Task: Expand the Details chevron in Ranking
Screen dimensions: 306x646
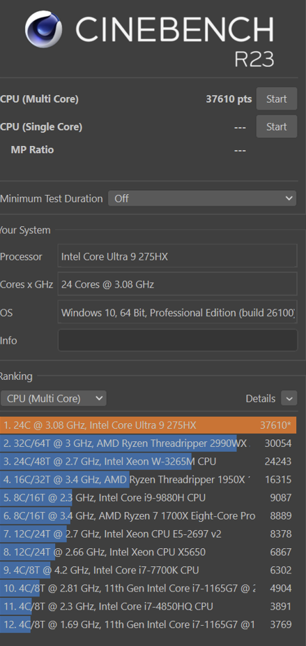Action: point(289,398)
